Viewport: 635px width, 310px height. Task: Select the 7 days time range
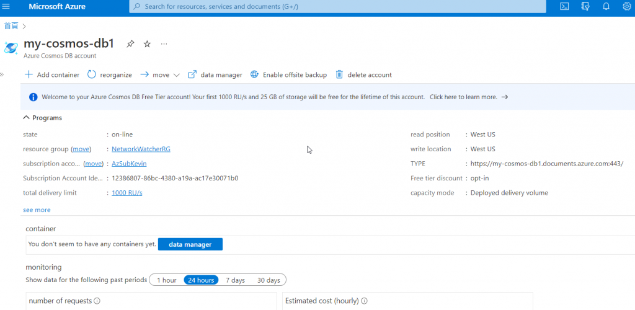tap(235, 280)
